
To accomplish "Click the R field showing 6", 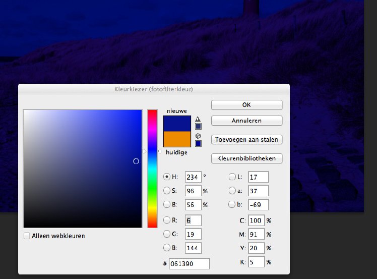I will [193, 220].
